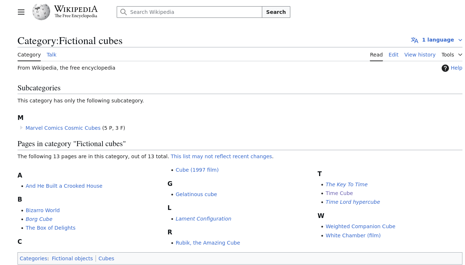Expand Marvel Comics Cosmic Cubes subcategory arrow
Viewport: 465px width, 265px height.
tap(21, 128)
